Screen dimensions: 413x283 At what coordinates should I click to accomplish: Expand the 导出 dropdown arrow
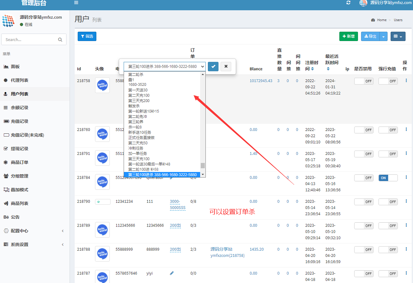[x=383, y=37]
